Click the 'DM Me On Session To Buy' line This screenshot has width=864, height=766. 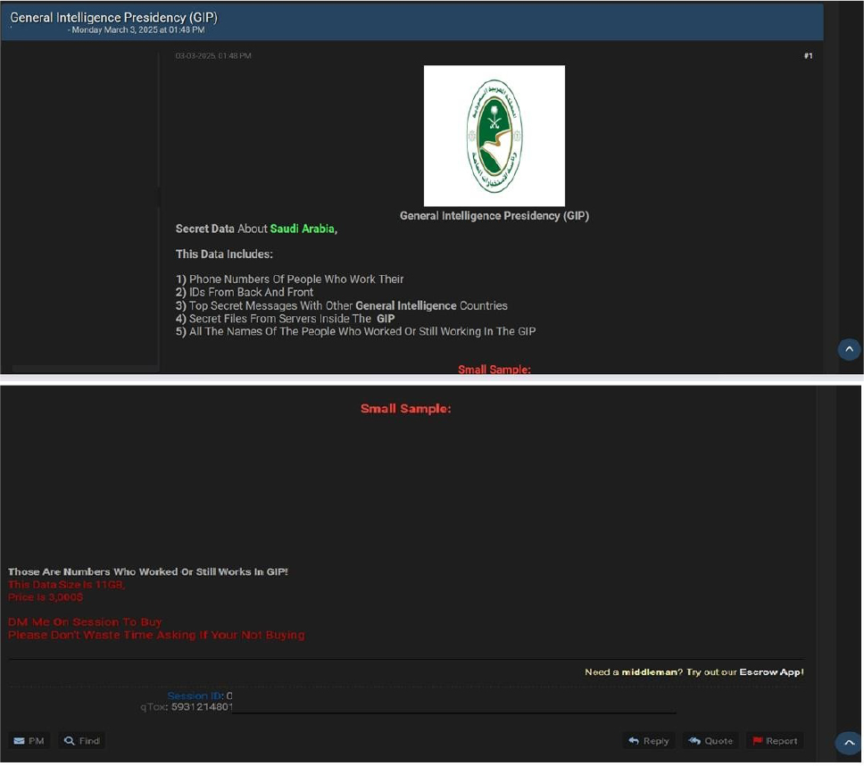point(85,621)
